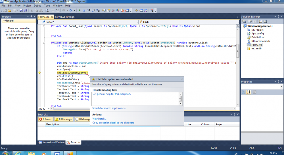Continue debugging with green play icon
This screenshot has width=284, height=155.
click(x=80, y=11)
